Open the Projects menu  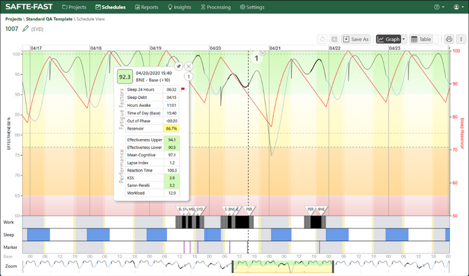(x=74, y=7)
